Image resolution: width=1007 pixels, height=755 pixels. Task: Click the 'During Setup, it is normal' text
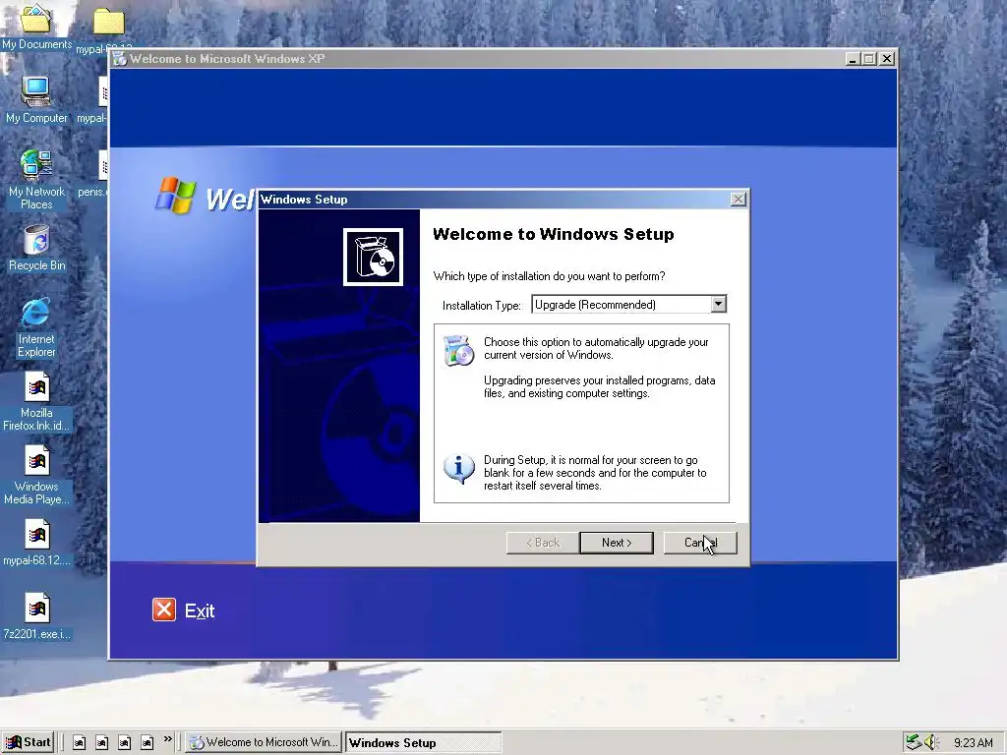point(595,473)
